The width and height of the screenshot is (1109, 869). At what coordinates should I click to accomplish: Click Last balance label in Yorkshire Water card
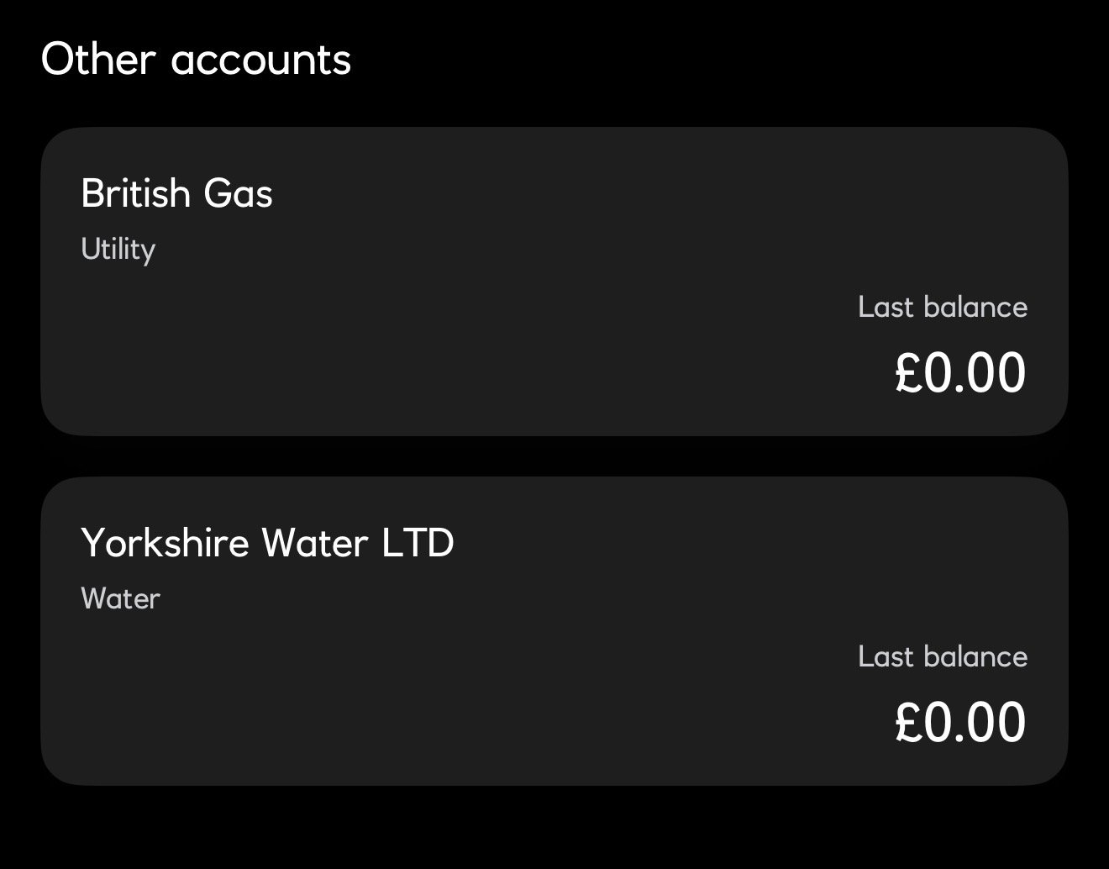[942, 656]
